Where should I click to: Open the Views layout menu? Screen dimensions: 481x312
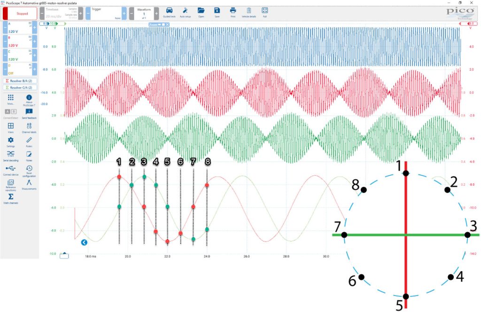[11, 128]
